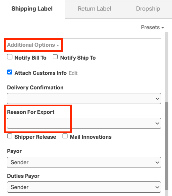Tick the Mail Innovations checkbox
The height and width of the screenshot is (196, 172).
point(65,136)
